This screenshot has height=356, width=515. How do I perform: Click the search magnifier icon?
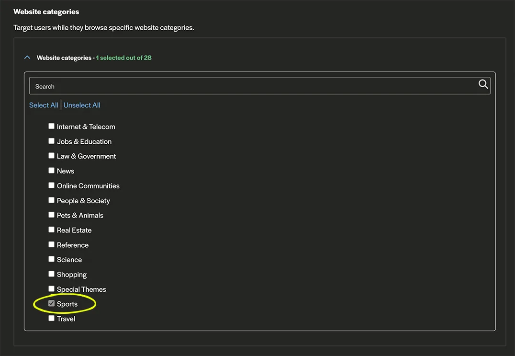(483, 84)
